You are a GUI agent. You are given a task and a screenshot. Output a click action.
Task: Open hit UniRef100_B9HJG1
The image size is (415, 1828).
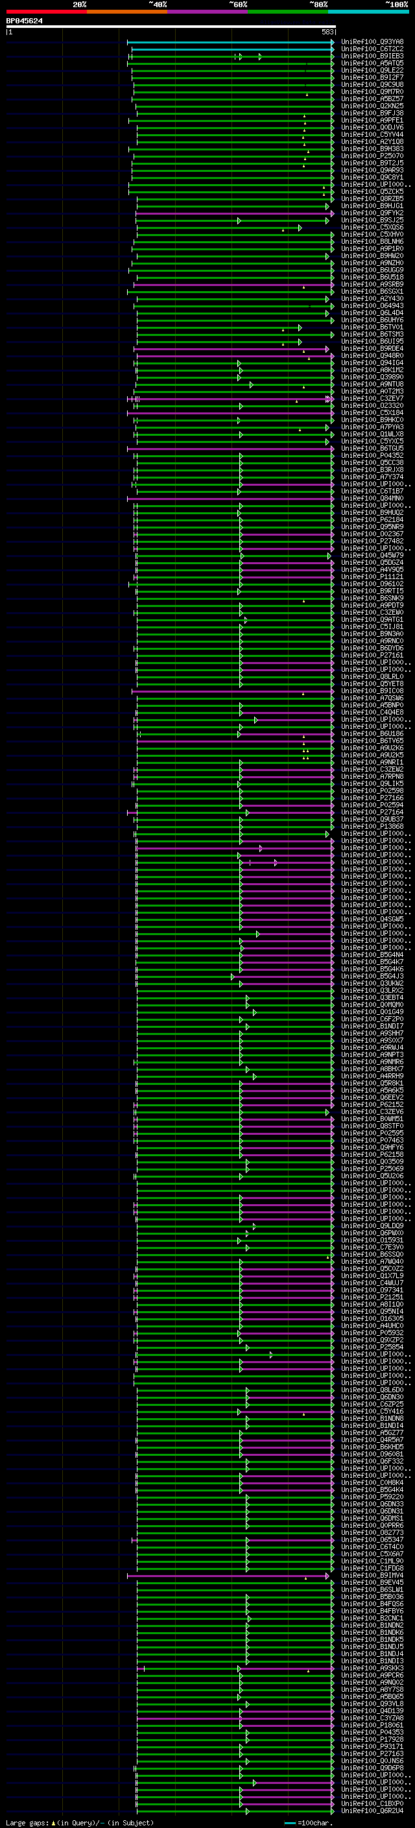pyautogui.click(x=372, y=206)
